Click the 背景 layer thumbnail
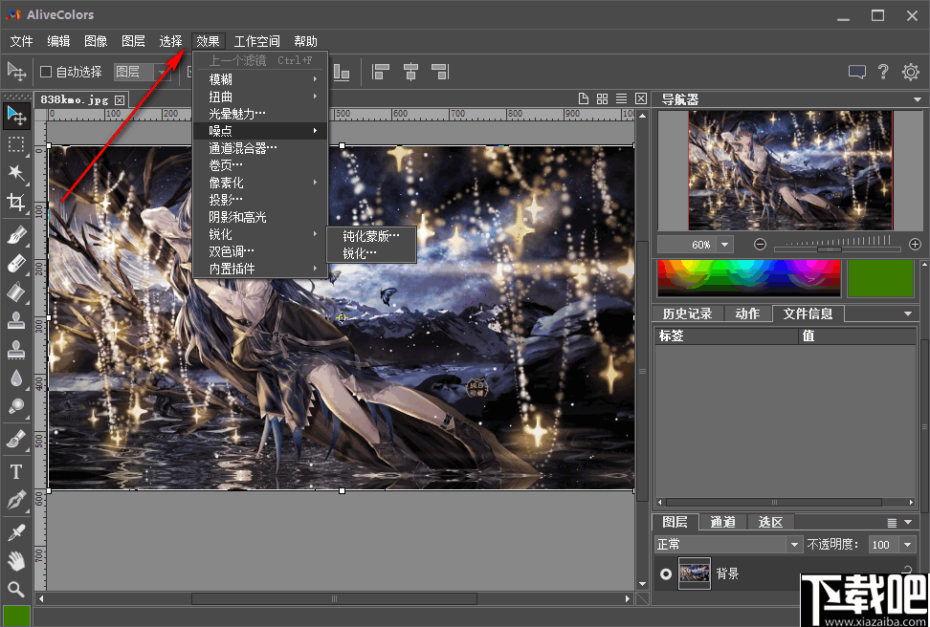Image resolution: width=930 pixels, height=627 pixels. [x=694, y=574]
